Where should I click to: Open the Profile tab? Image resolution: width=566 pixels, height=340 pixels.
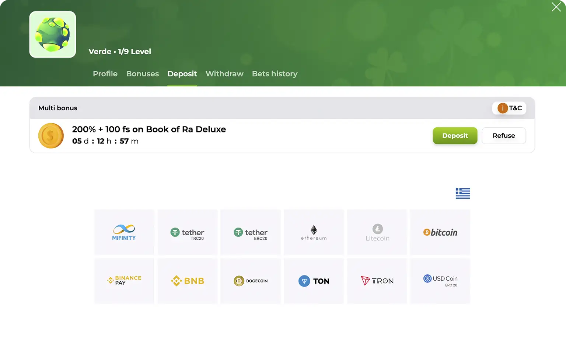coord(105,74)
